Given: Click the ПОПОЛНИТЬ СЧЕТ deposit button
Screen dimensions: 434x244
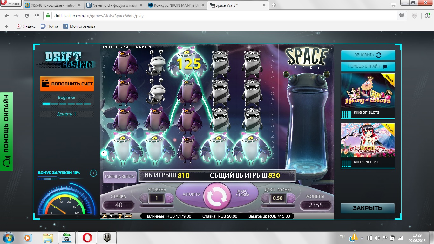Looking at the screenshot, I should (67, 84).
